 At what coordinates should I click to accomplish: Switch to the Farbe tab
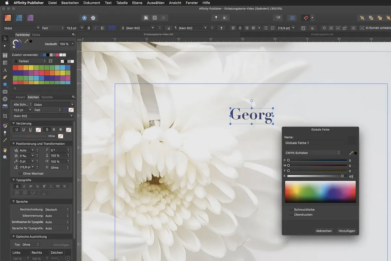click(36, 35)
